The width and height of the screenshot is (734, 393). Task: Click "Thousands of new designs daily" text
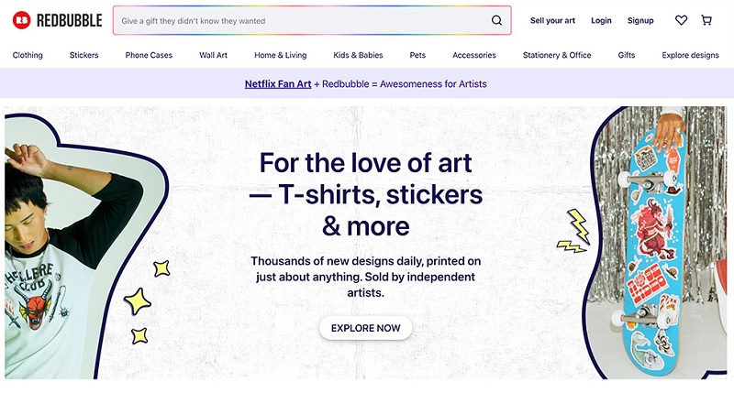(x=365, y=277)
